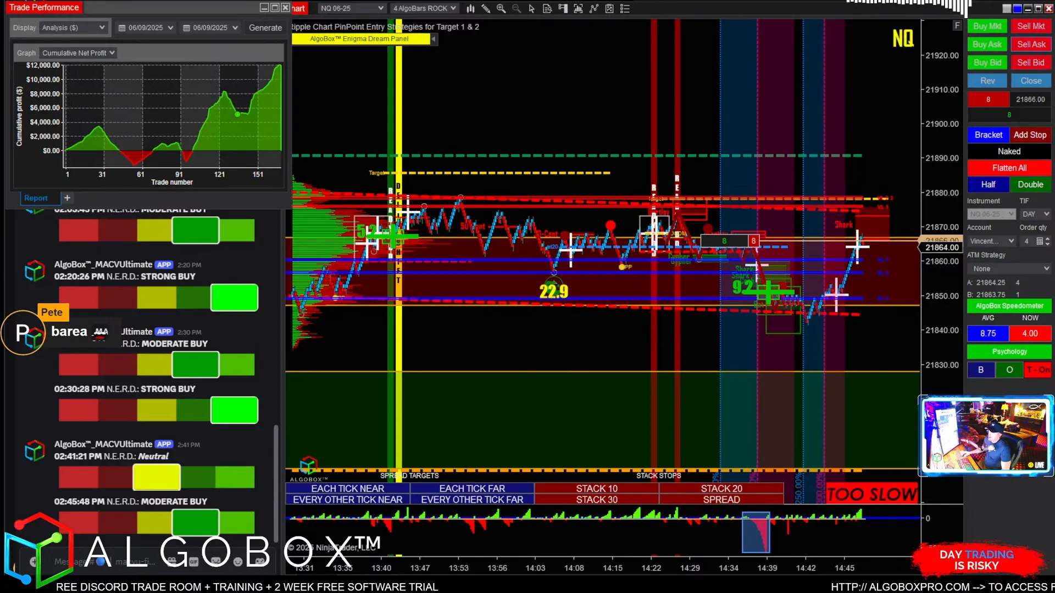The image size is (1055, 593).
Task: Open the Account Vincent dropdown
Action: click(x=991, y=241)
